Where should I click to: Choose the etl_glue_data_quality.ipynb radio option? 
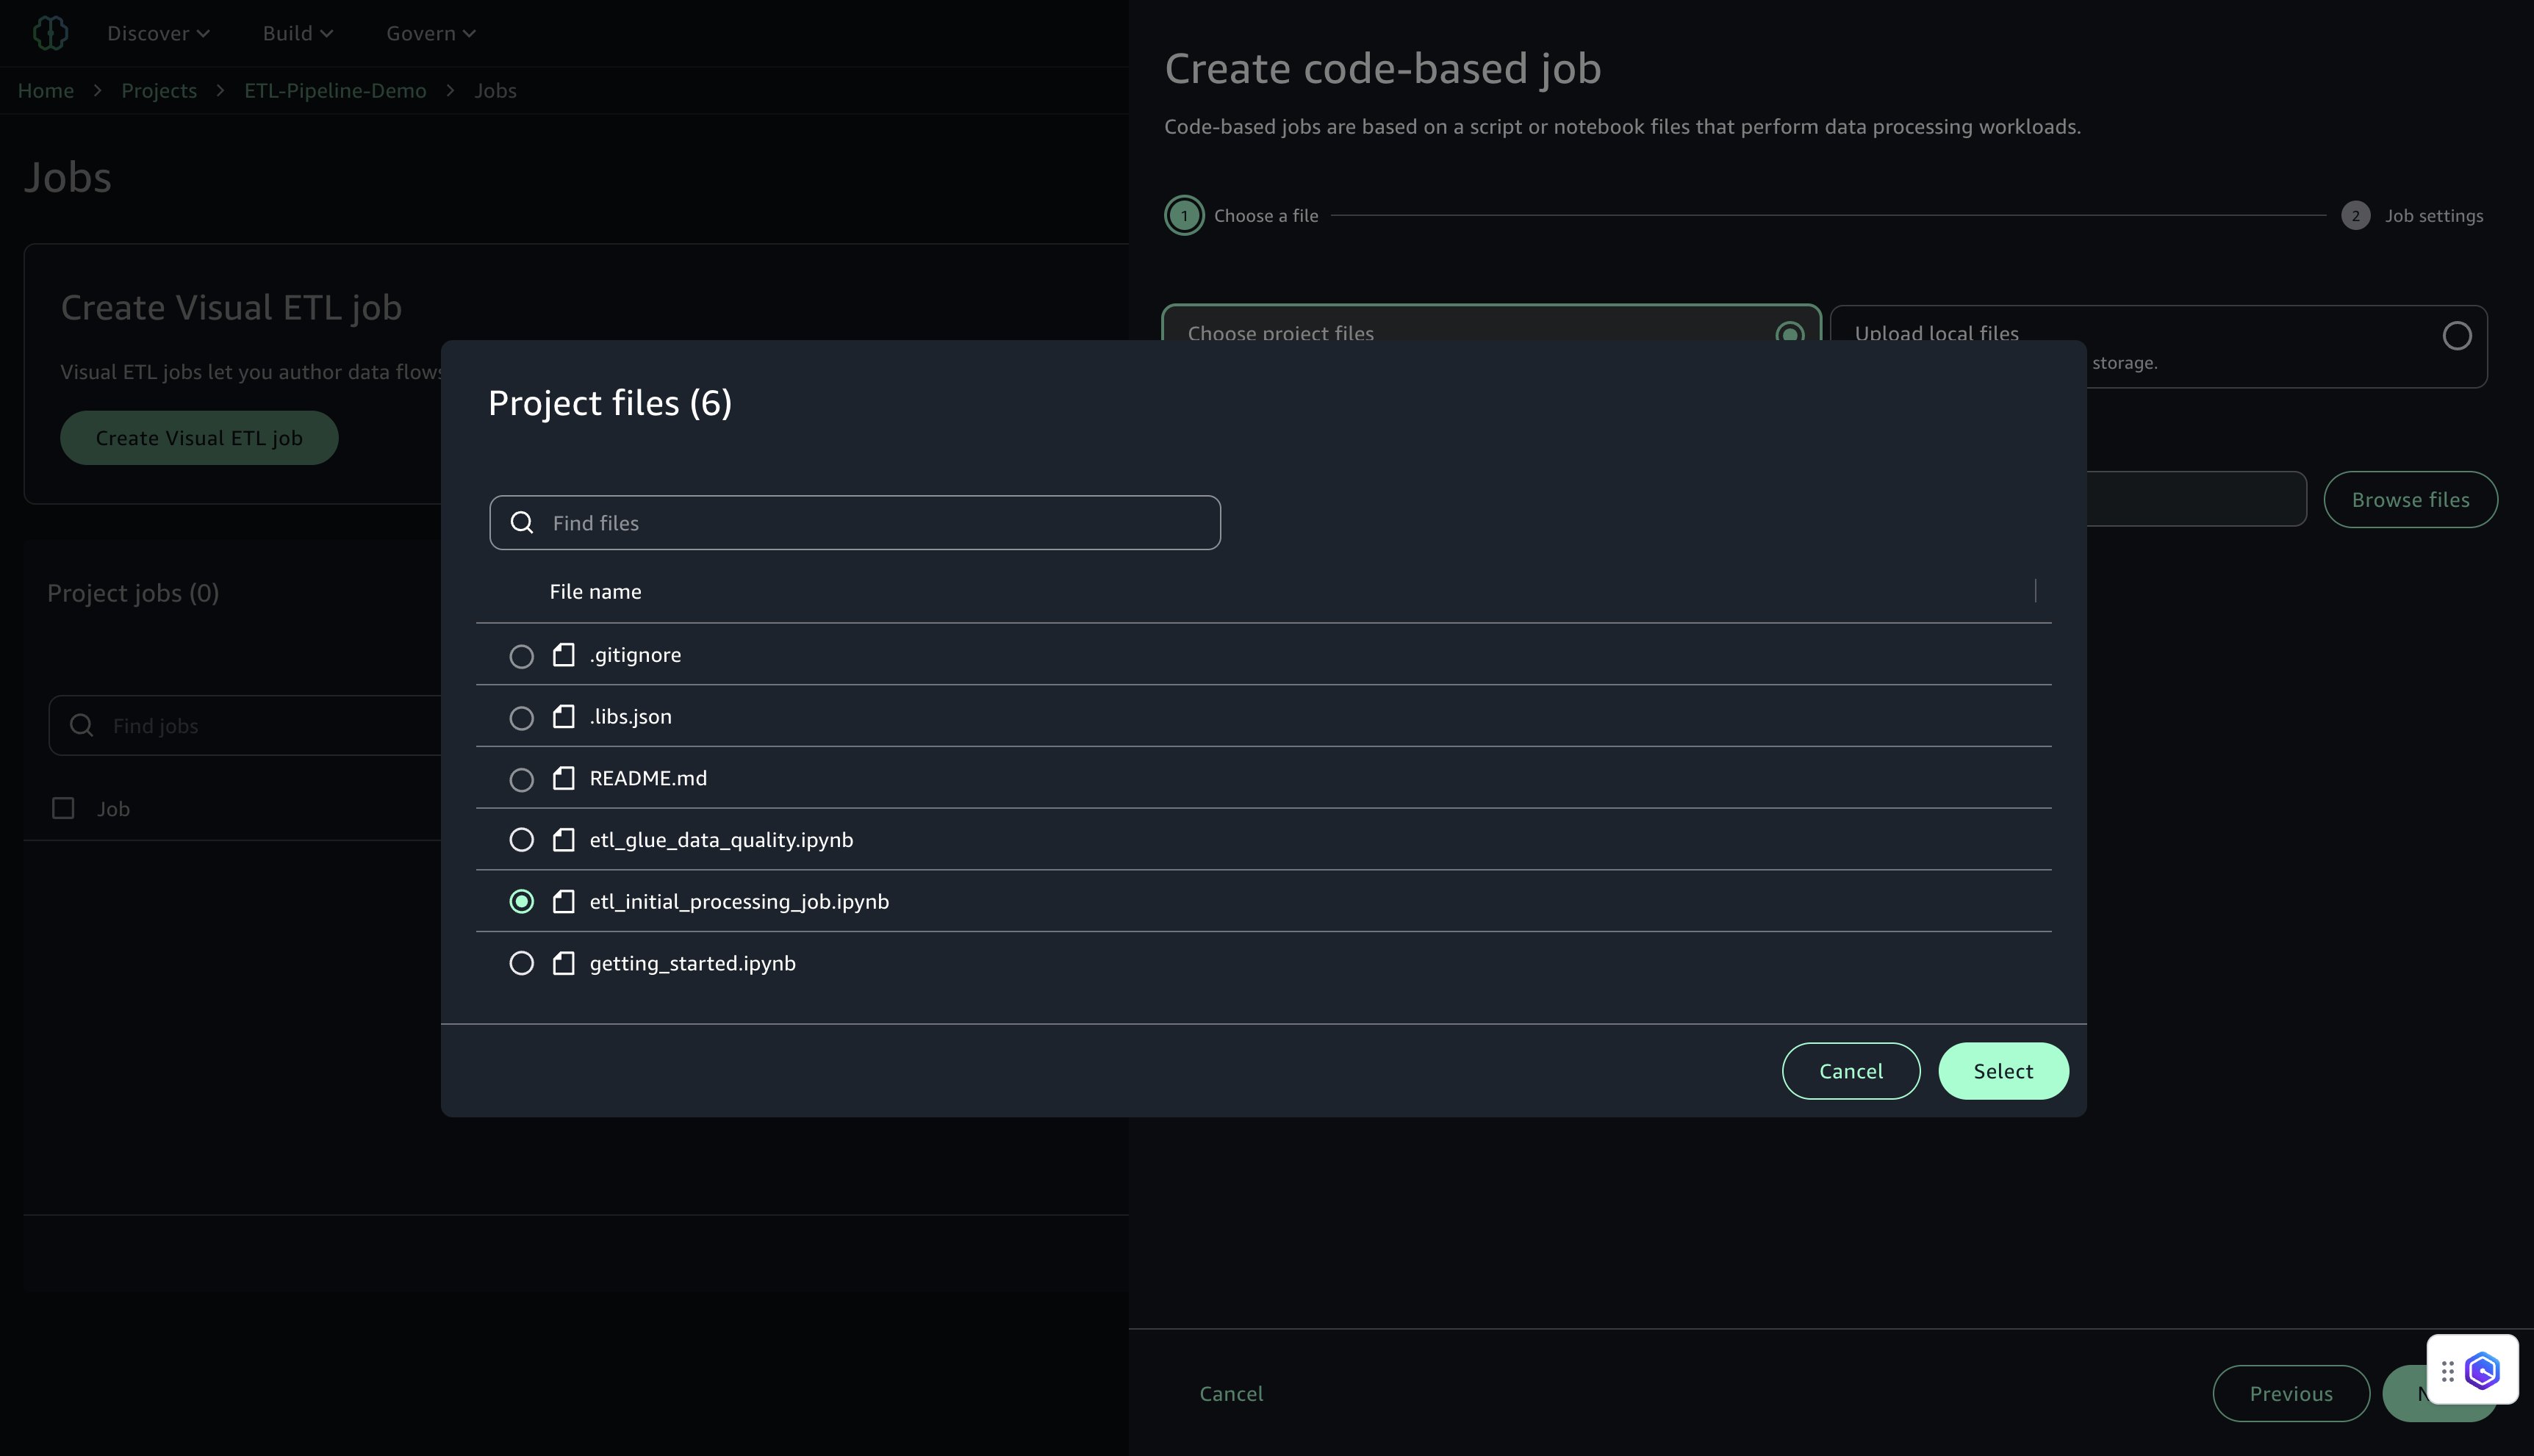[521, 840]
